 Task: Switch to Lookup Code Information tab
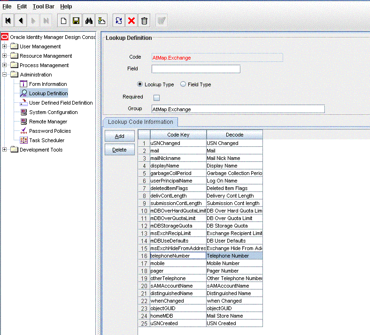click(x=140, y=122)
